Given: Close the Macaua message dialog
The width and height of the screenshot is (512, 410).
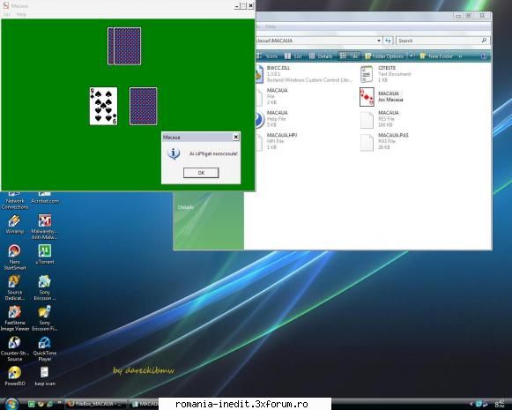Looking at the screenshot, I should click(236, 137).
